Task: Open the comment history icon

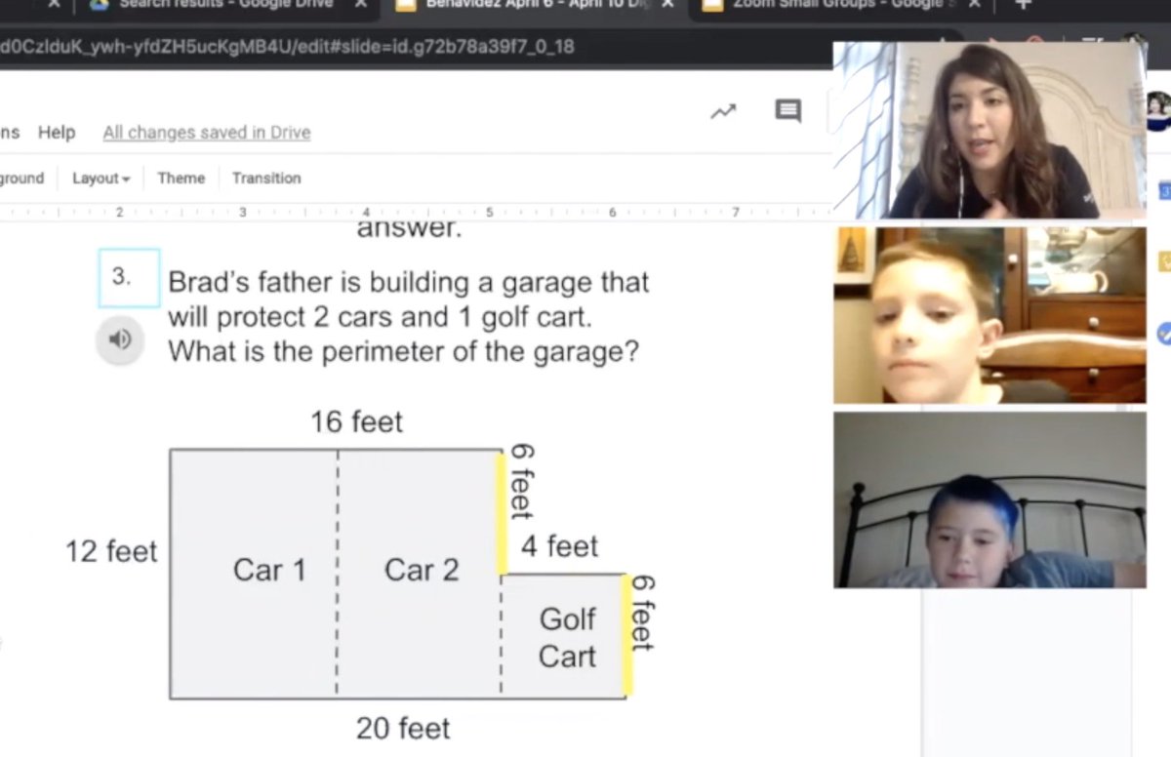Action: pyautogui.click(x=787, y=111)
